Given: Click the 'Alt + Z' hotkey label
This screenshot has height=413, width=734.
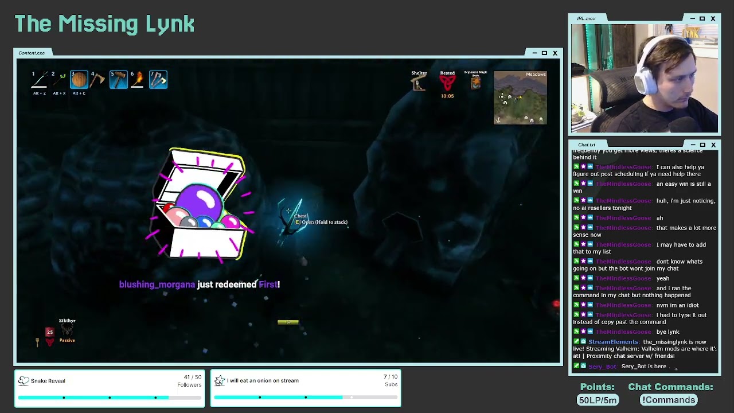Looking at the screenshot, I should (x=40, y=93).
